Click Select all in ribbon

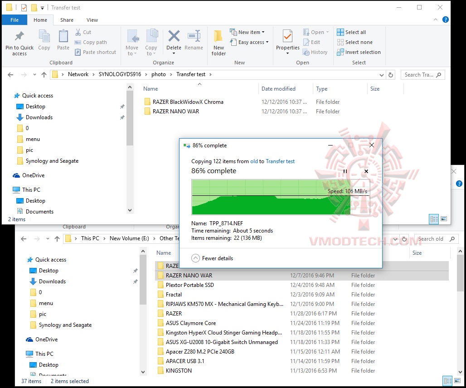pyautogui.click(x=352, y=32)
